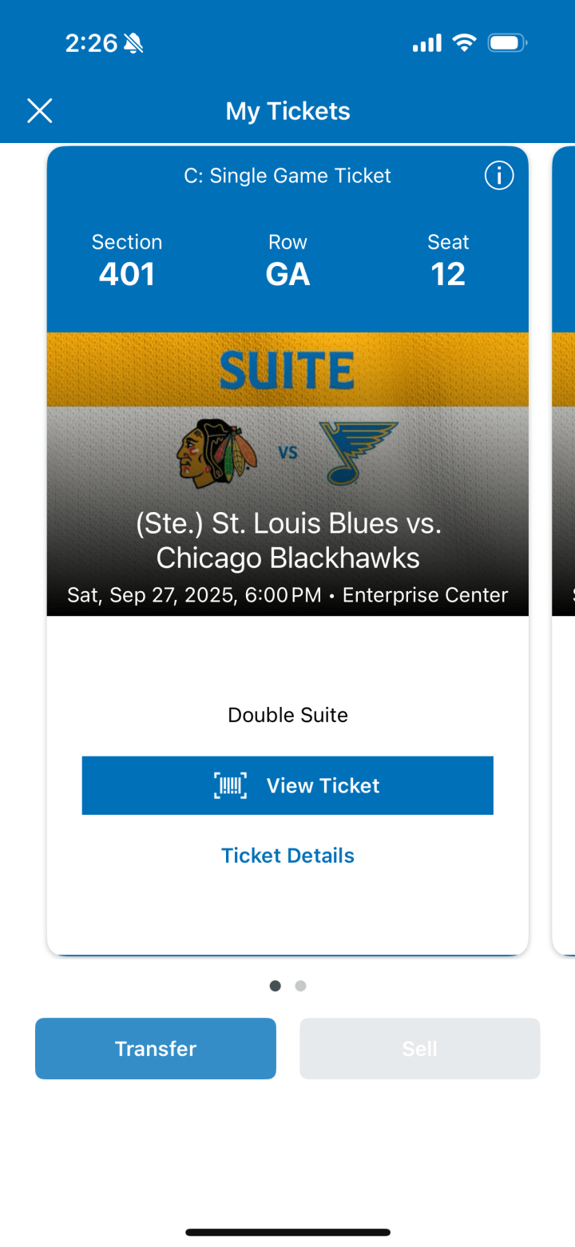Image resolution: width=575 pixels, height=1247 pixels.
Task: Tap the silent mode bell icon
Action: 133,43
